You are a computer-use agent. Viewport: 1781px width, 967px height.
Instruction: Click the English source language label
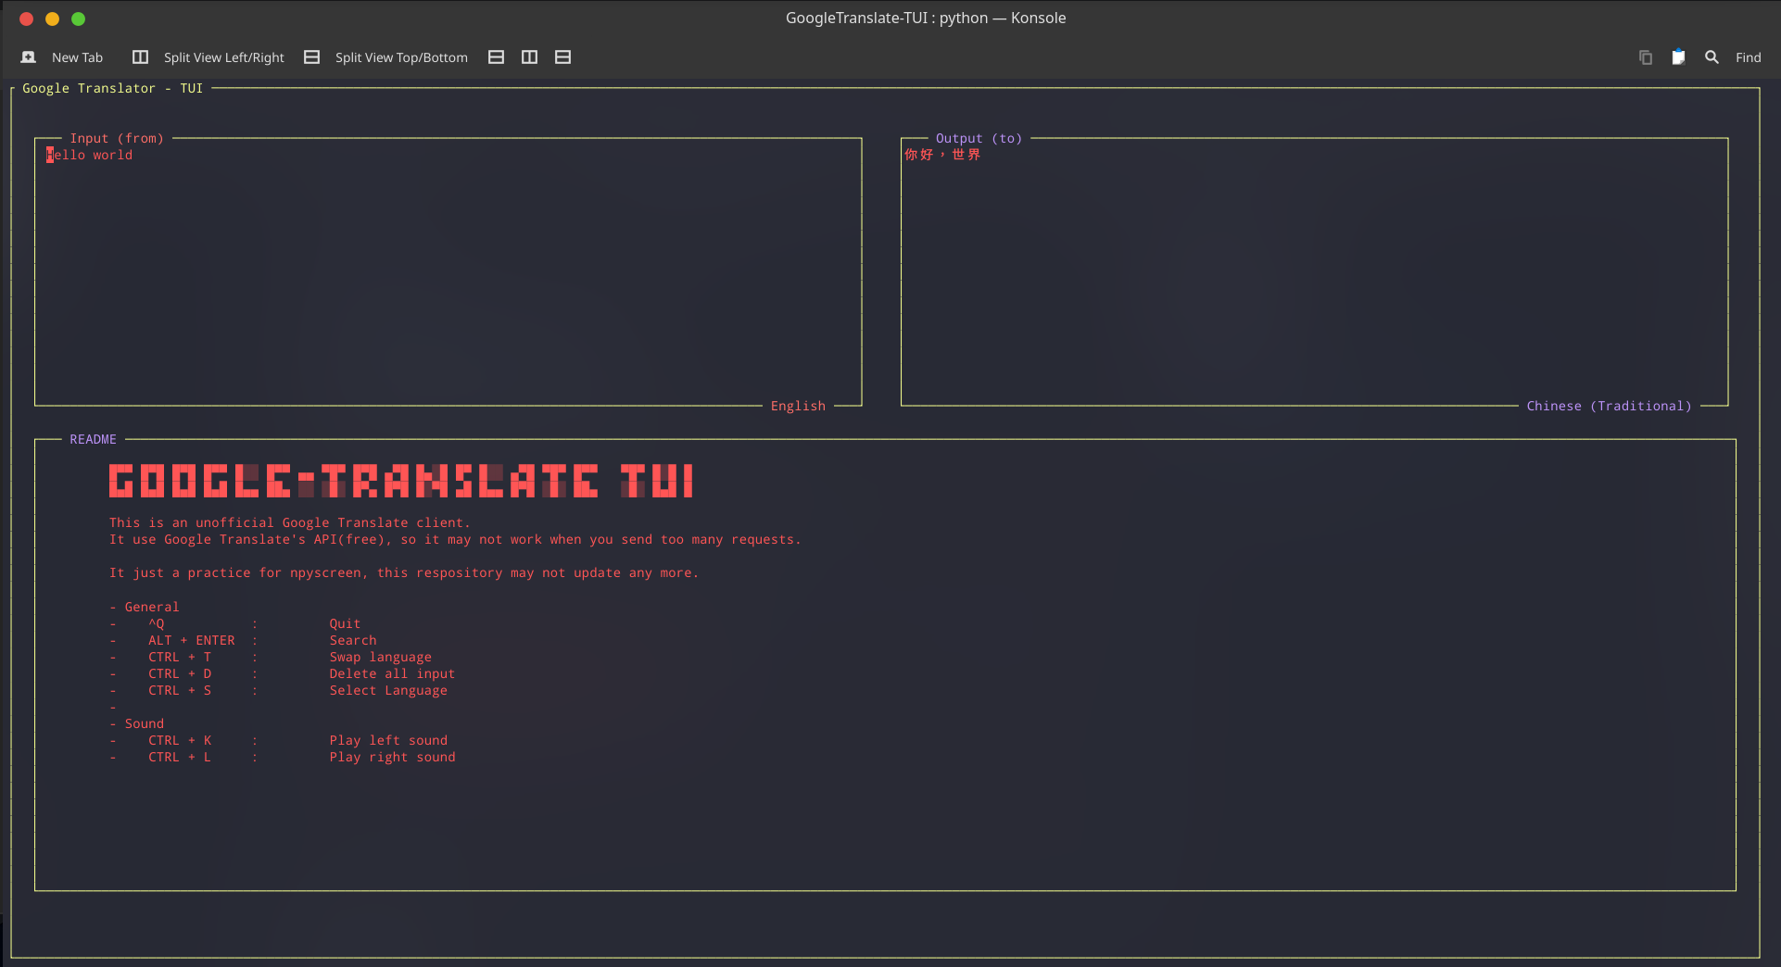pyautogui.click(x=797, y=406)
